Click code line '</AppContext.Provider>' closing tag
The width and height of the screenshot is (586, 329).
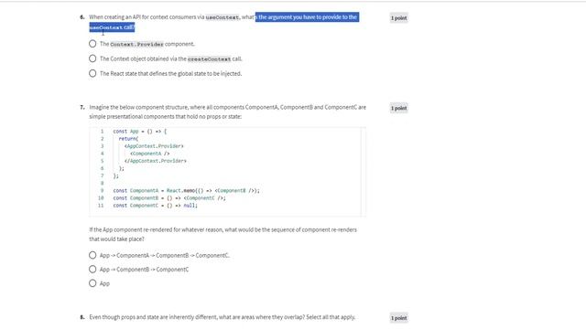[155, 161]
